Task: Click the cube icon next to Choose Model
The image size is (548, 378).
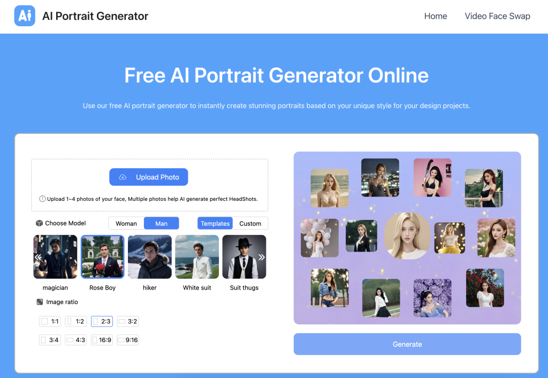Action: coord(39,223)
